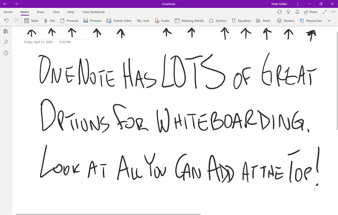Click the Undo arrow icon

[x=6, y=21]
